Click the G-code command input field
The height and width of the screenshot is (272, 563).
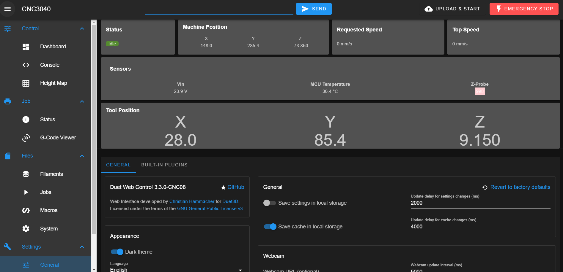219,9
